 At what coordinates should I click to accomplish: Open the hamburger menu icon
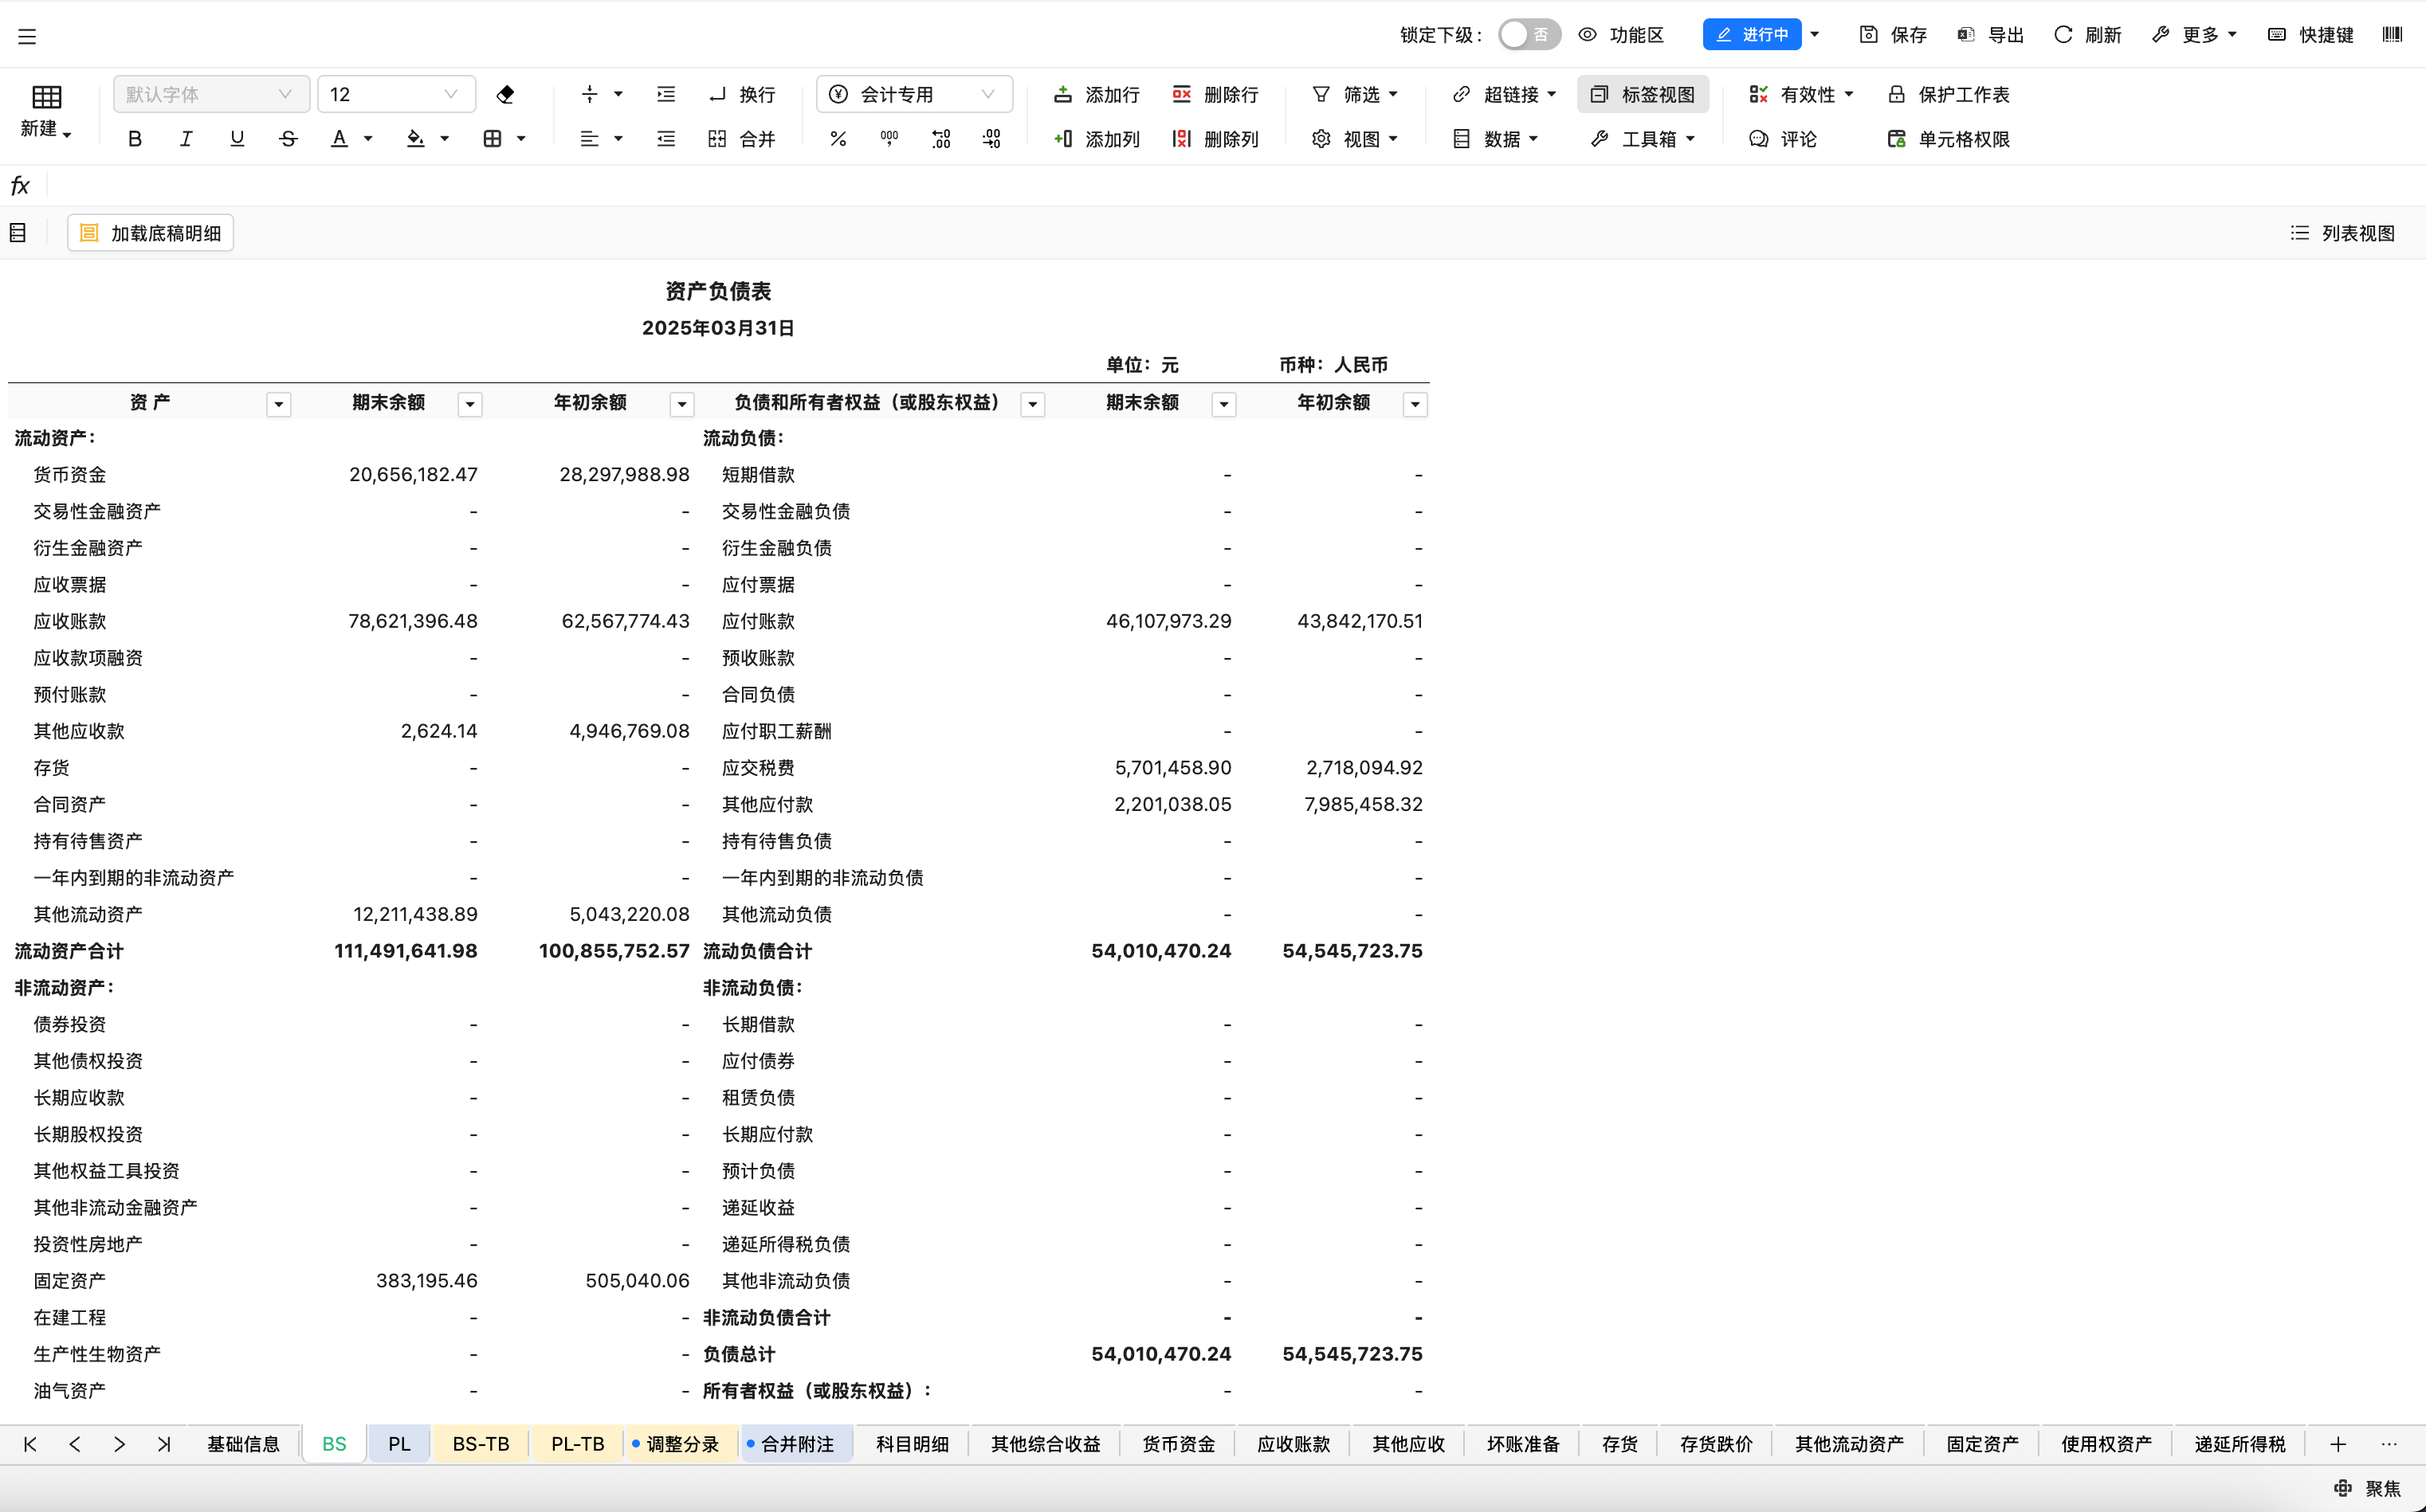point(27,37)
